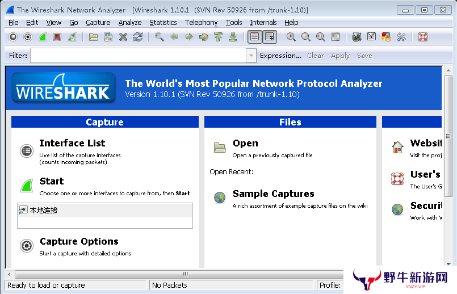
Task: Click 'No Packets' status bar text
Action: [x=170, y=285]
